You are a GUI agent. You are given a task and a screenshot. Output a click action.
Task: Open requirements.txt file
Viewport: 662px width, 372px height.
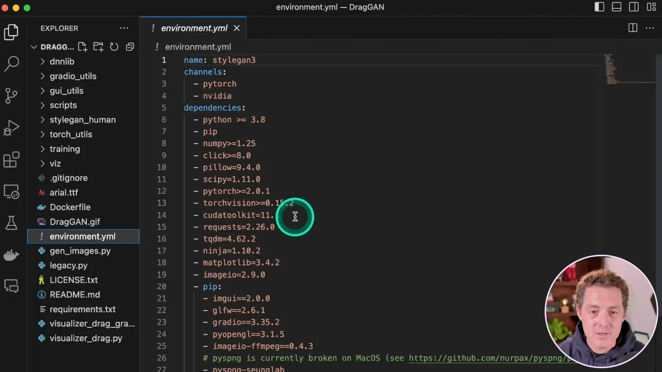click(x=83, y=309)
